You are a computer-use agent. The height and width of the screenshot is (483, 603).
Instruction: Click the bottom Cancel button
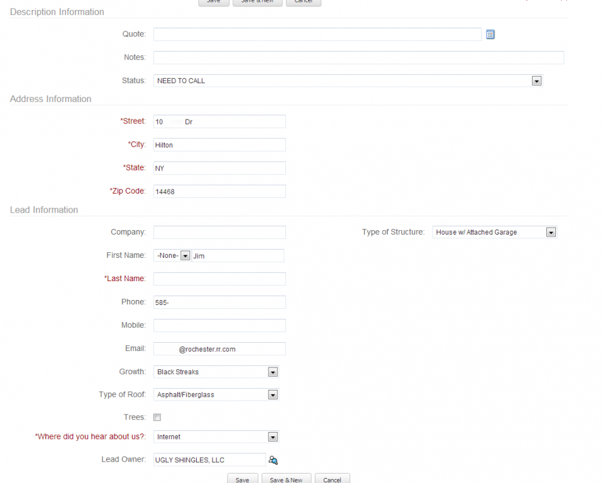(332, 479)
